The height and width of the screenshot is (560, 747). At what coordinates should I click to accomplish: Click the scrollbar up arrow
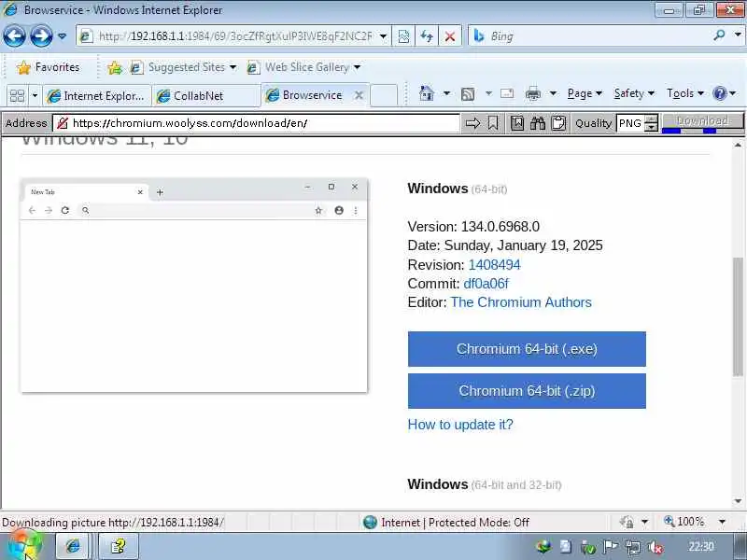click(738, 145)
